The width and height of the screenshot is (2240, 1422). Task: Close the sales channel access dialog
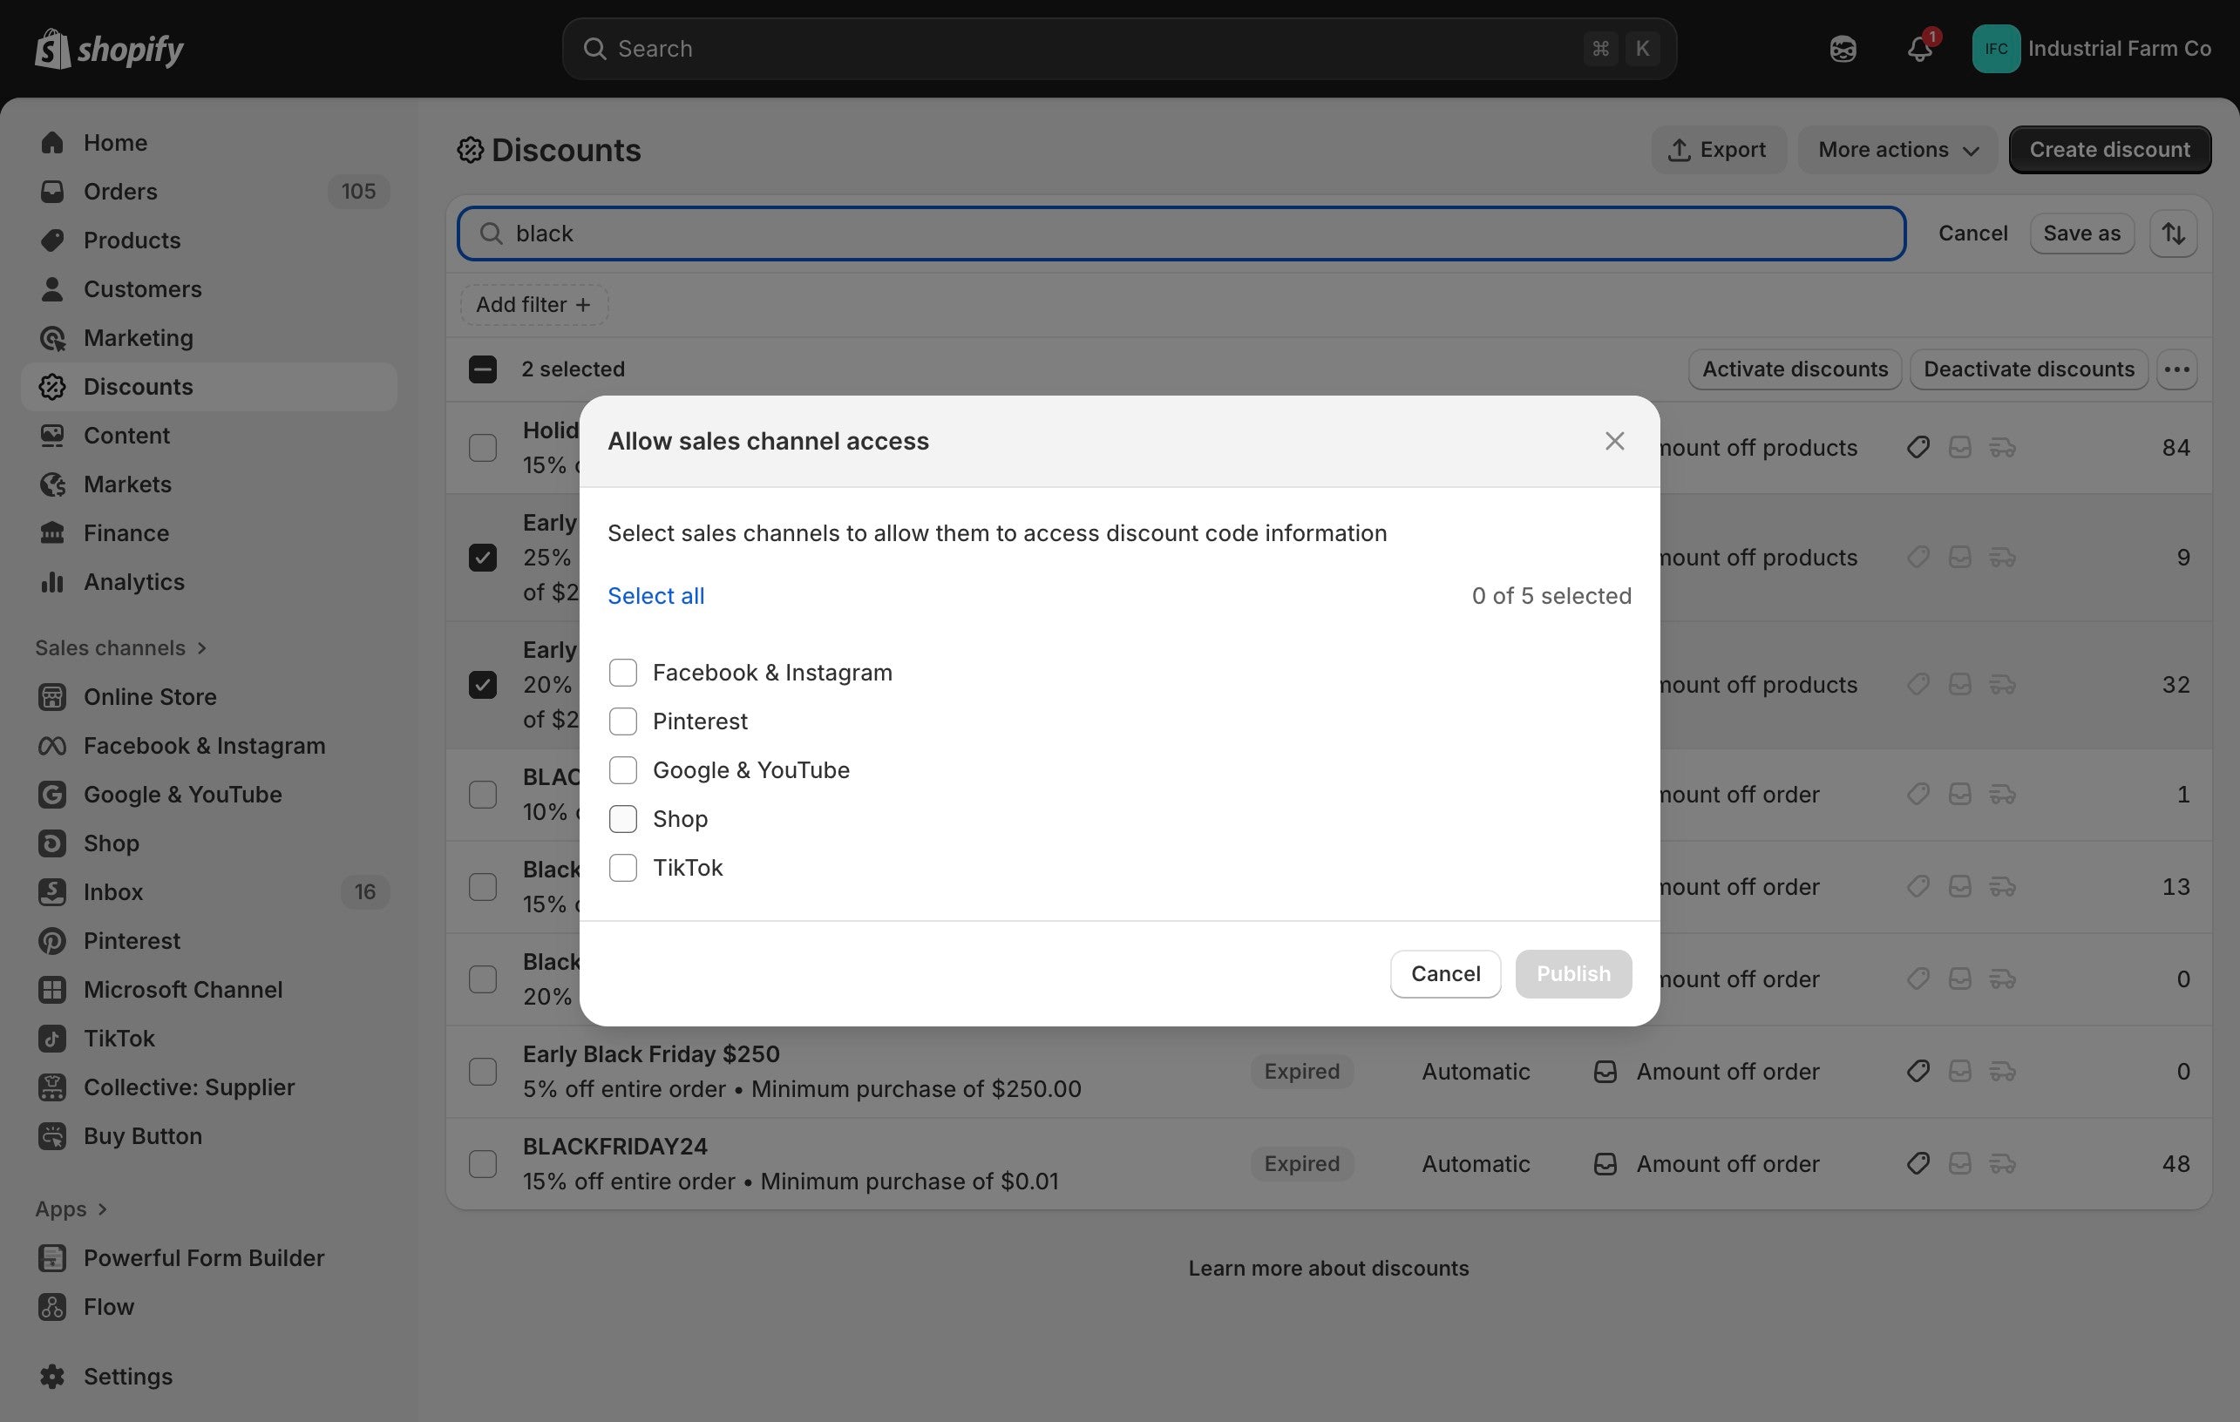click(x=1614, y=441)
